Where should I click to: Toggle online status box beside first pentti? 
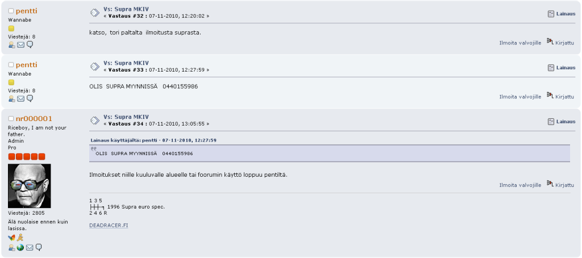click(11, 11)
